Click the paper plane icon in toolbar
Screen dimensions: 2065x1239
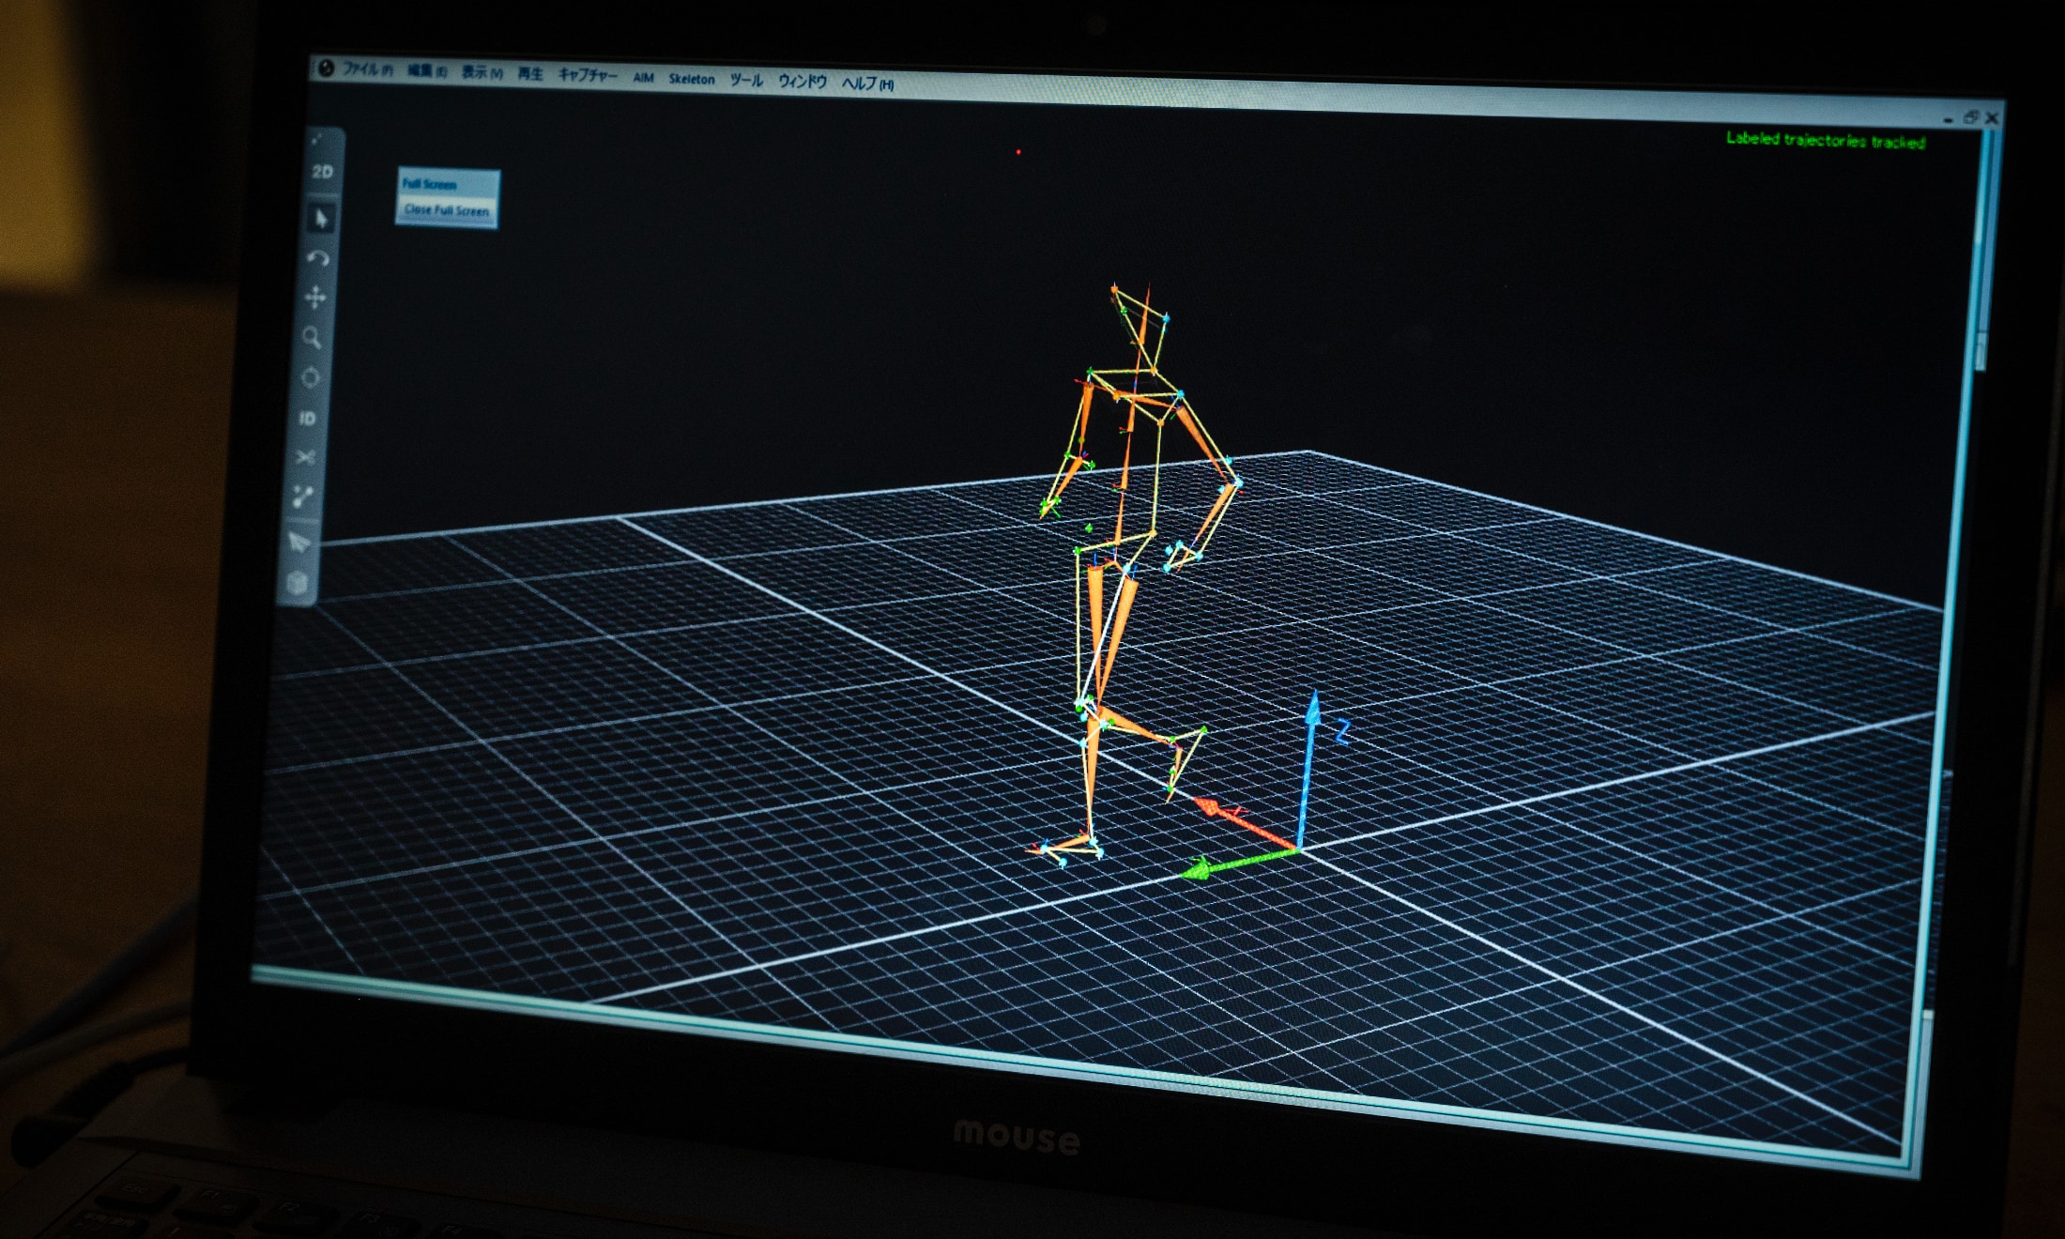click(299, 543)
